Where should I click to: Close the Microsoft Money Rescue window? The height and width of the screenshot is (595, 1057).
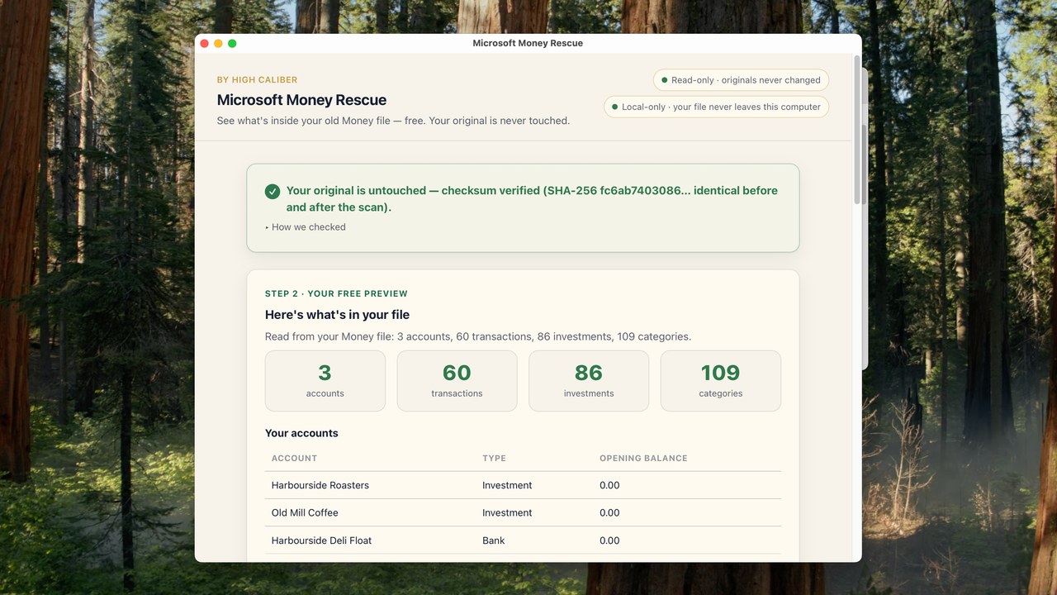coord(205,43)
